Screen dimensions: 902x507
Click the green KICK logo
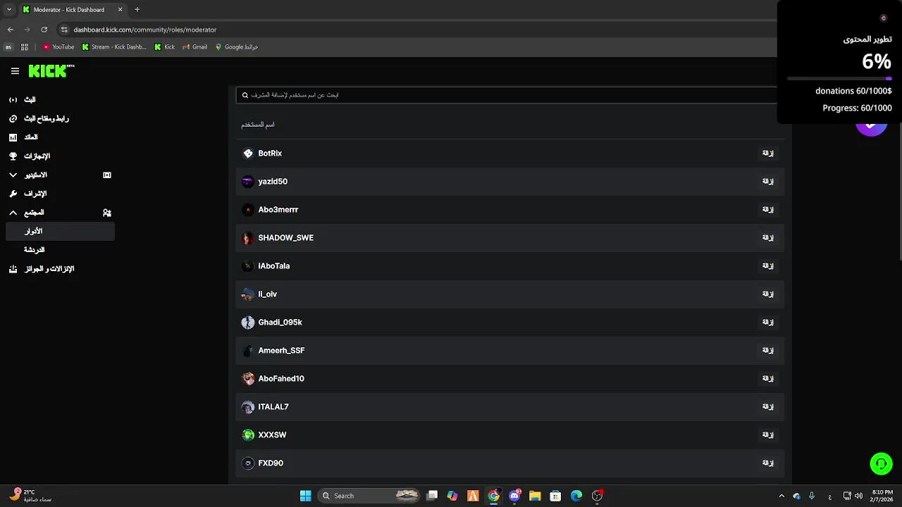[51, 70]
